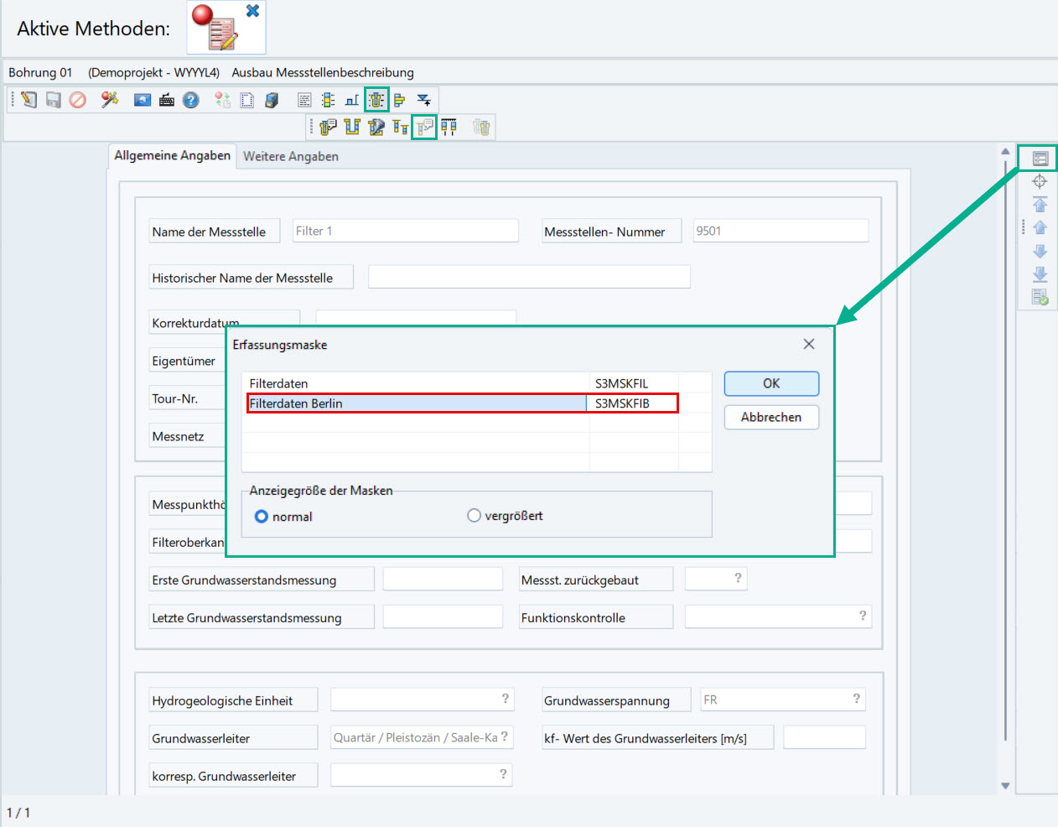Select the normal display size radio button
1058x827 pixels.
262,517
